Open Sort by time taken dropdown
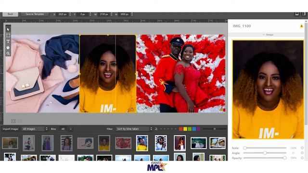Image resolution: width=308 pixels, height=173 pixels. (x=134, y=129)
